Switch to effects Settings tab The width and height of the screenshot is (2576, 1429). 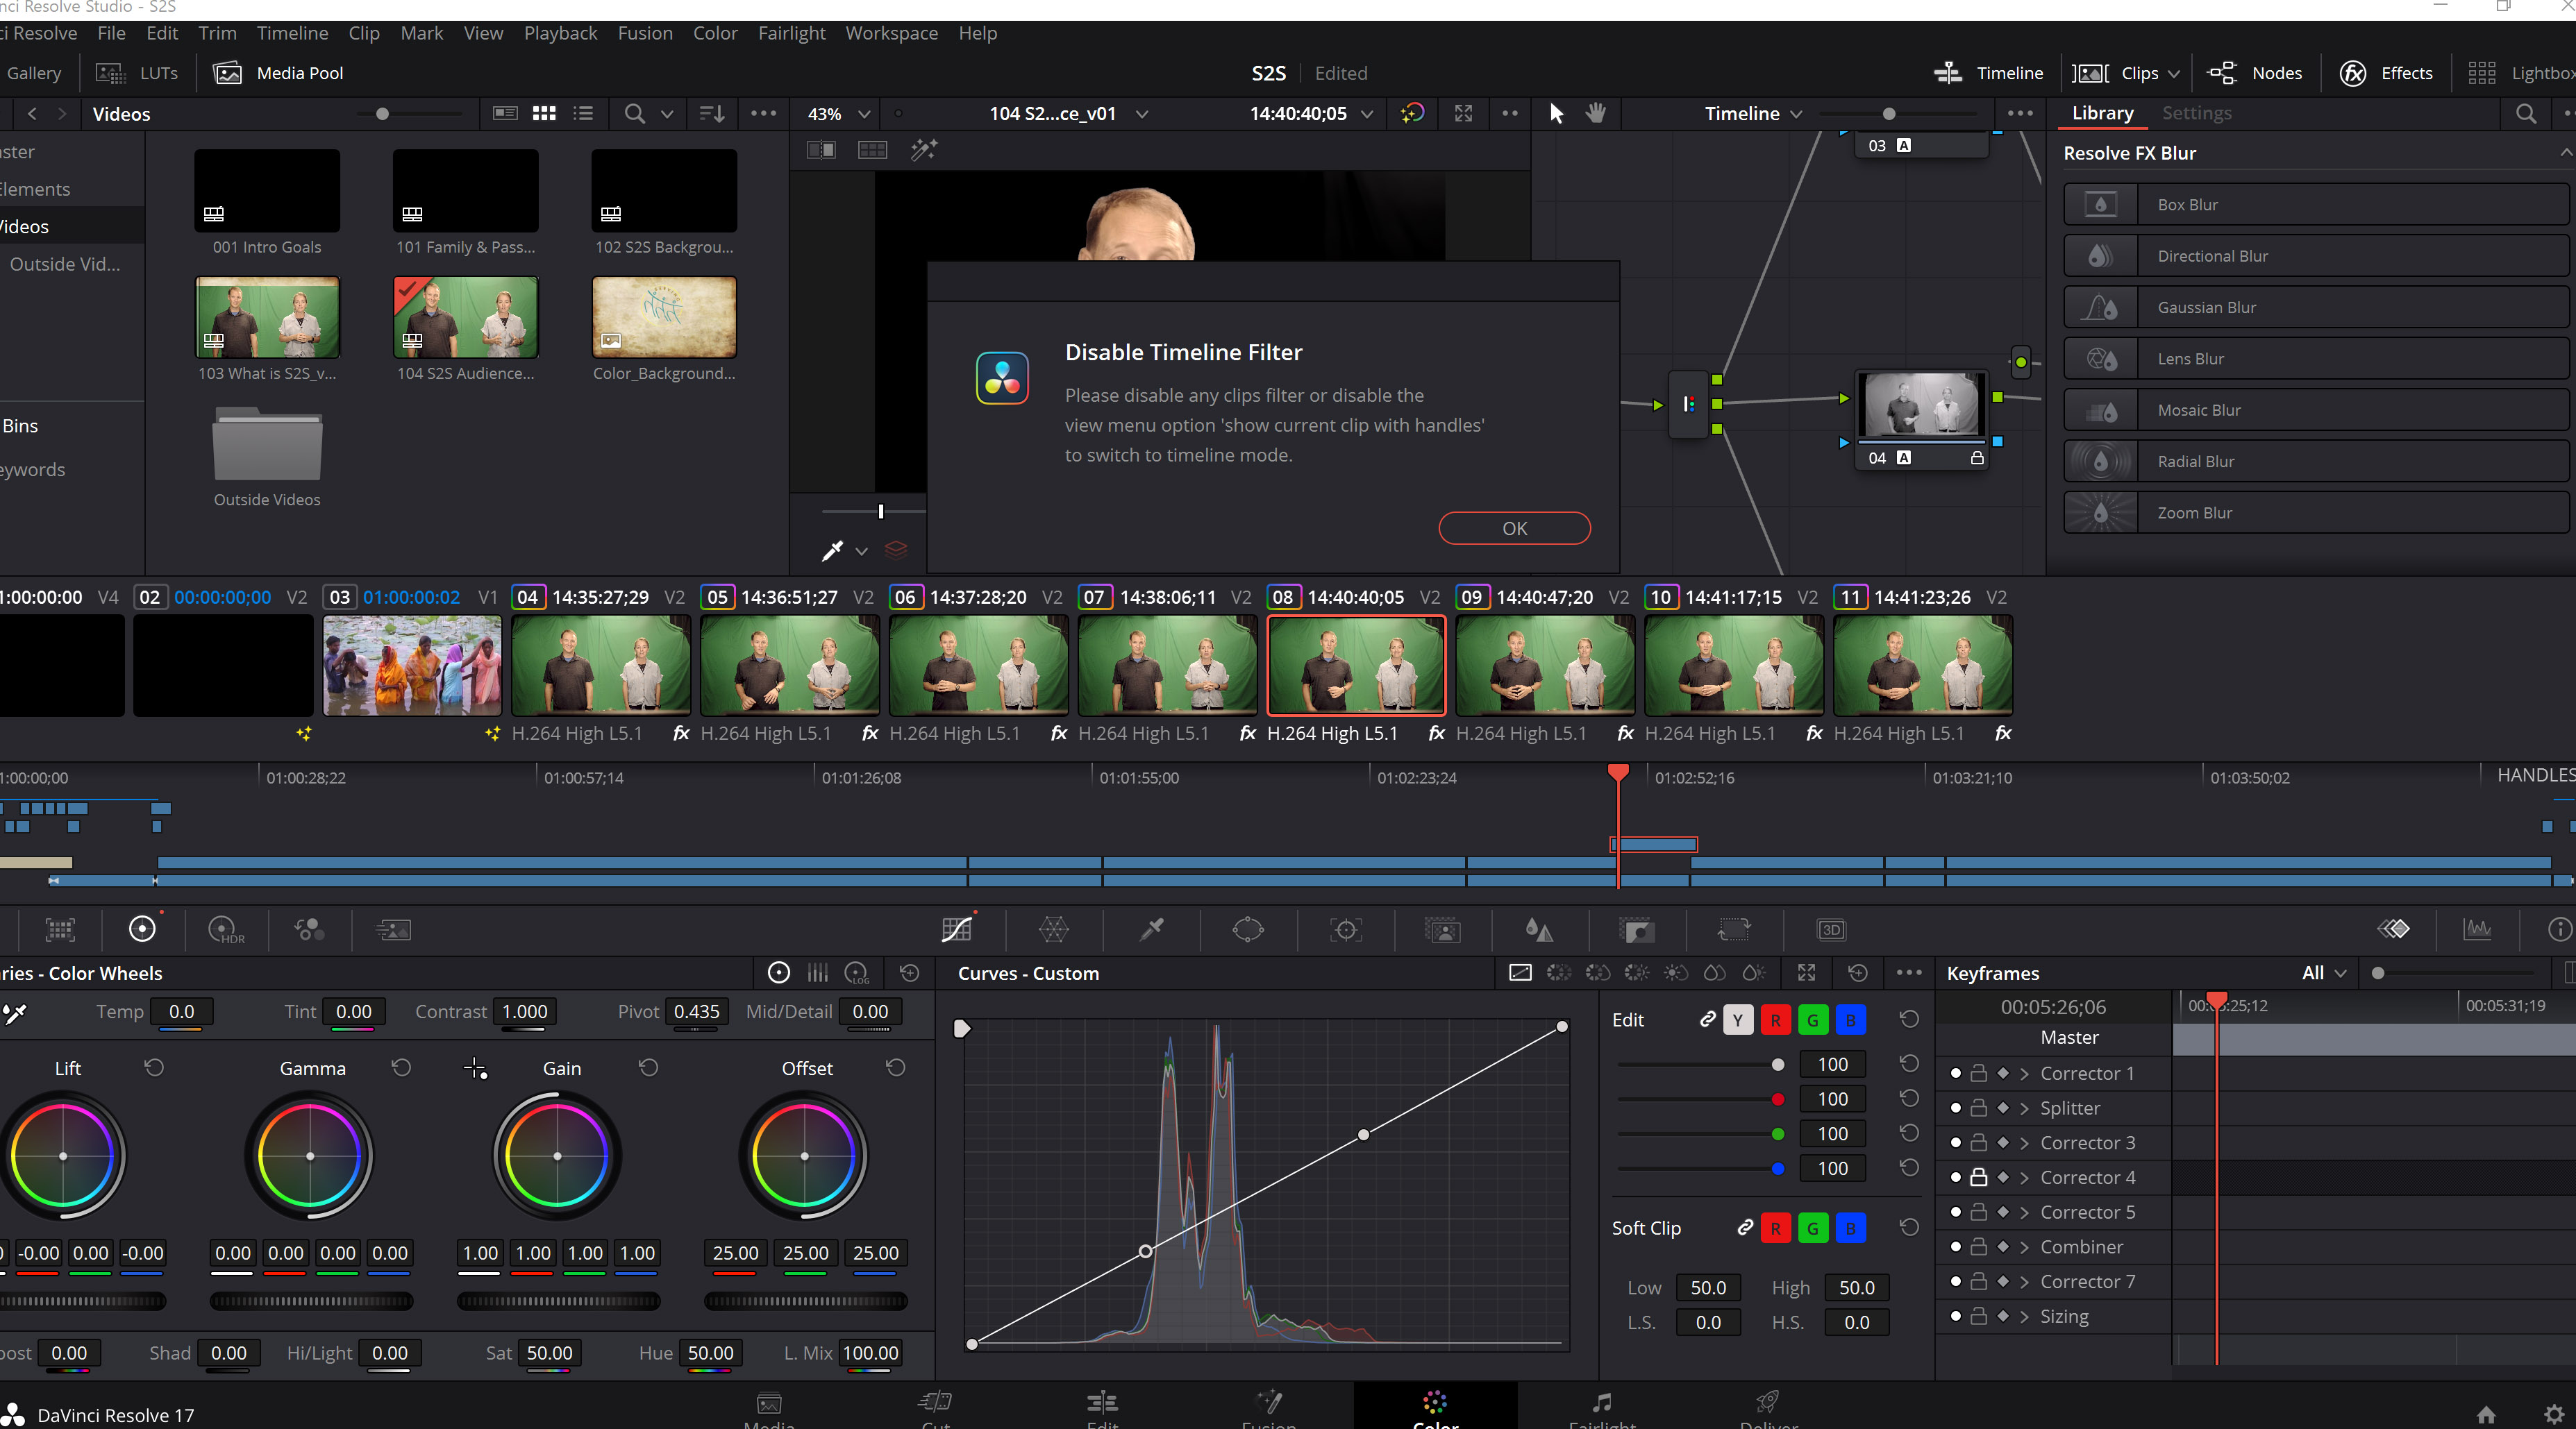[2196, 113]
